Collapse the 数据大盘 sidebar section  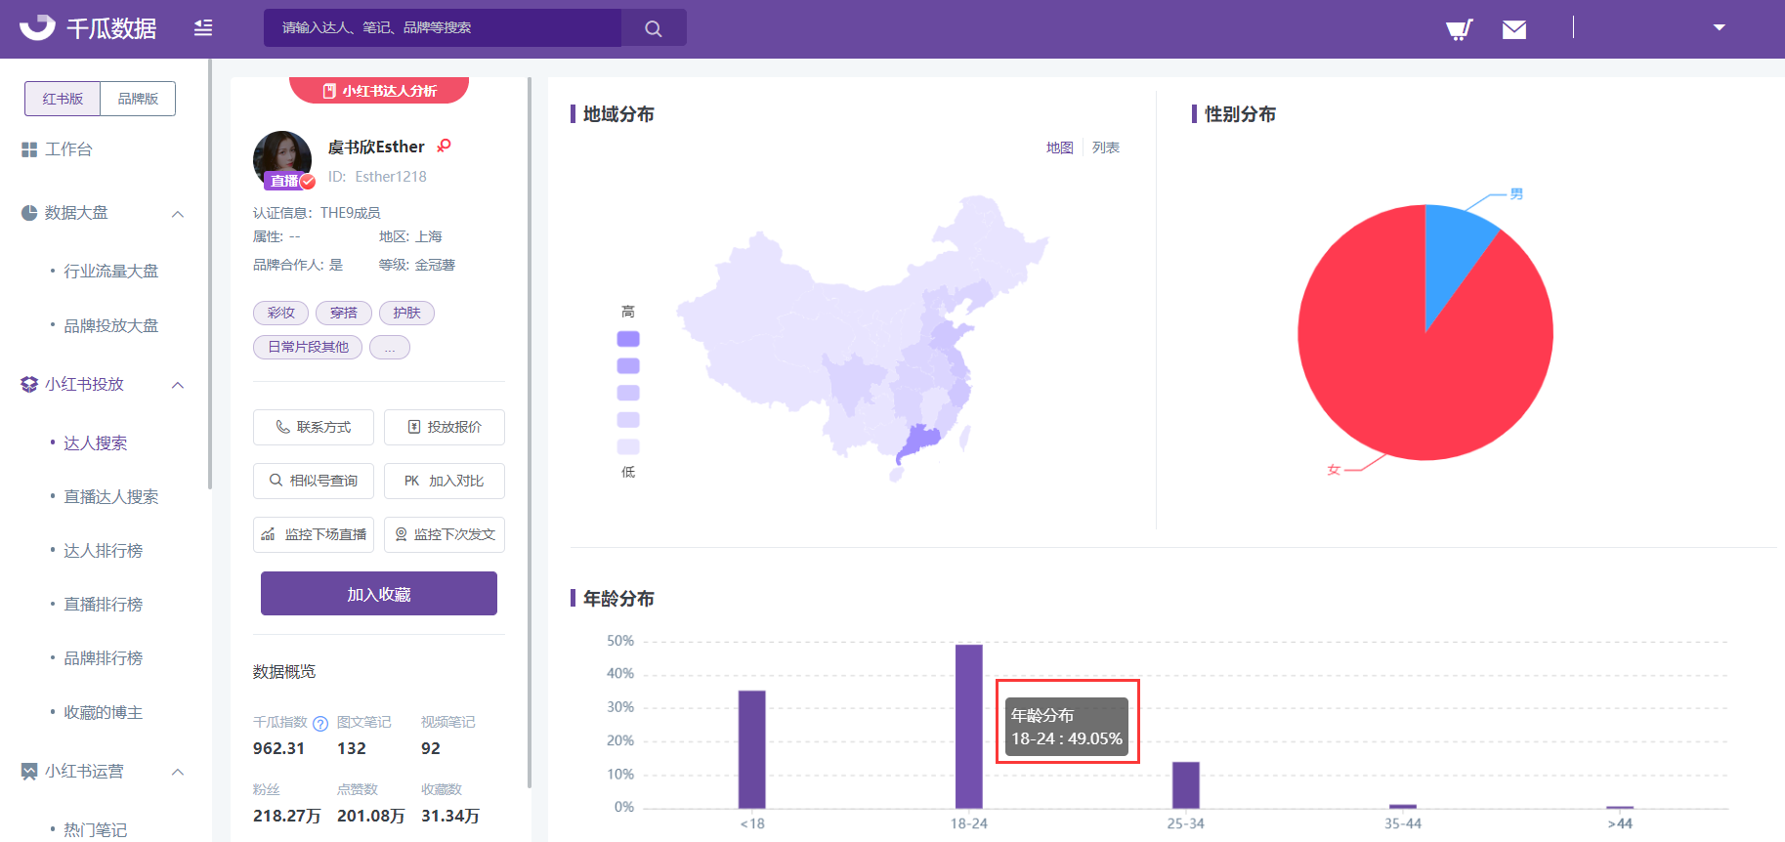pos(178,214)
